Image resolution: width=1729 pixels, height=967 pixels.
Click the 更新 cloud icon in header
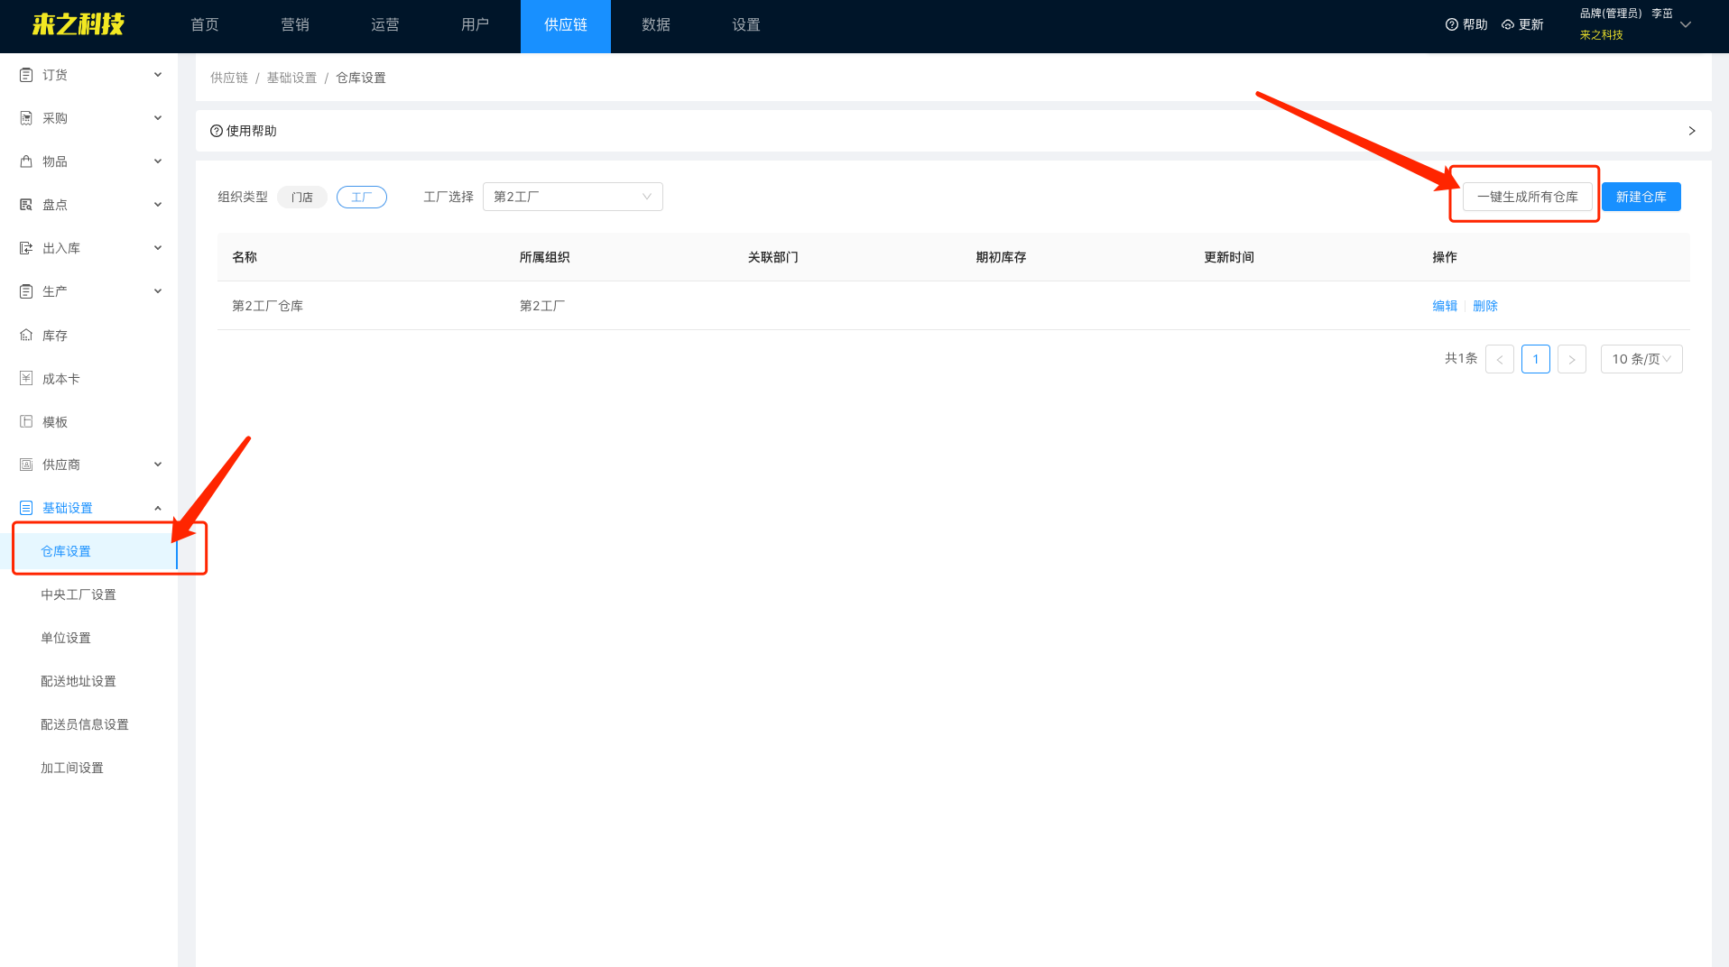1508,24
